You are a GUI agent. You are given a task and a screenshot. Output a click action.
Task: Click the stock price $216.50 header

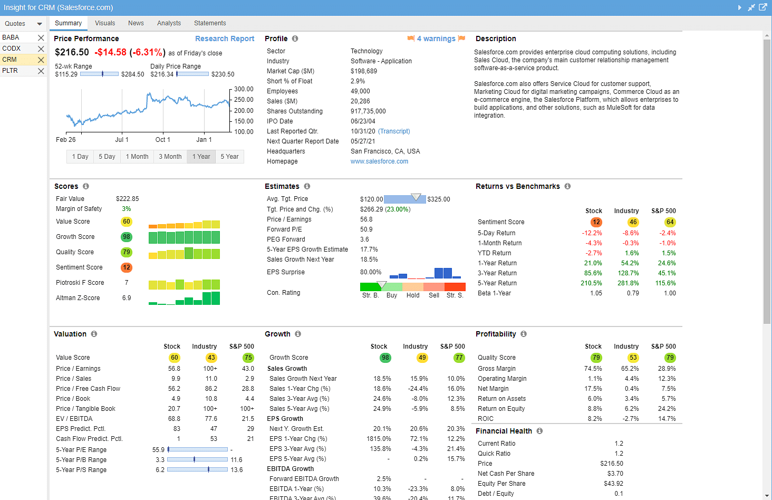coord(72,52)
